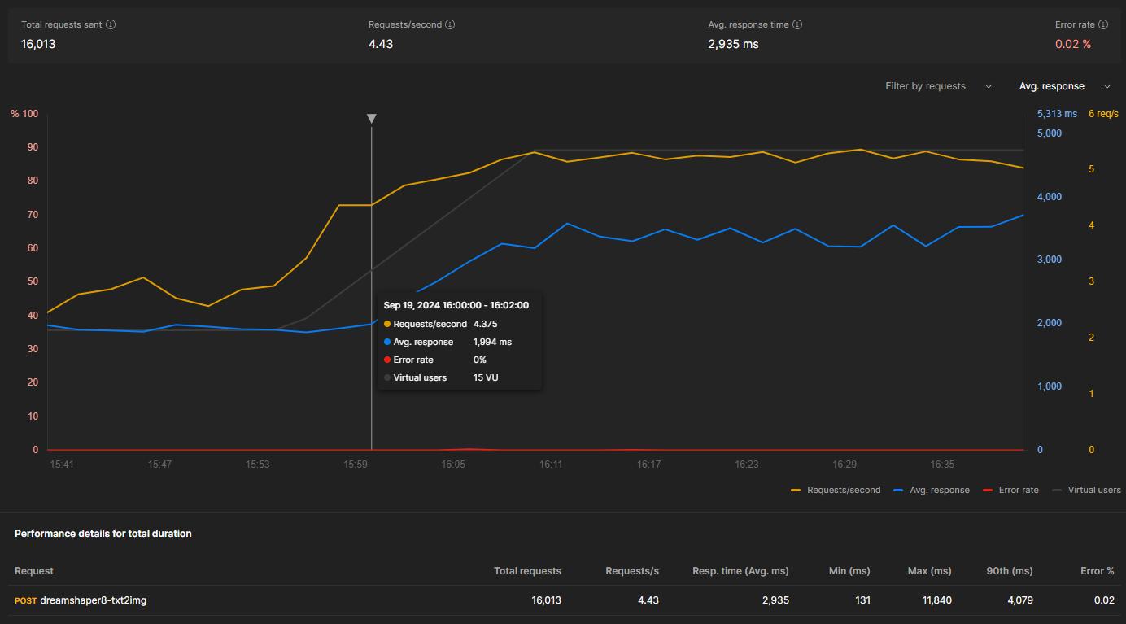Viewport: 1126px width, 624px height.
Task: Click the Requests/s column header
Action: (x=632, y=571)
